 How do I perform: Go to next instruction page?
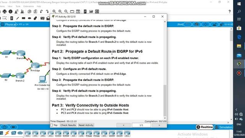tap(159, 125)
